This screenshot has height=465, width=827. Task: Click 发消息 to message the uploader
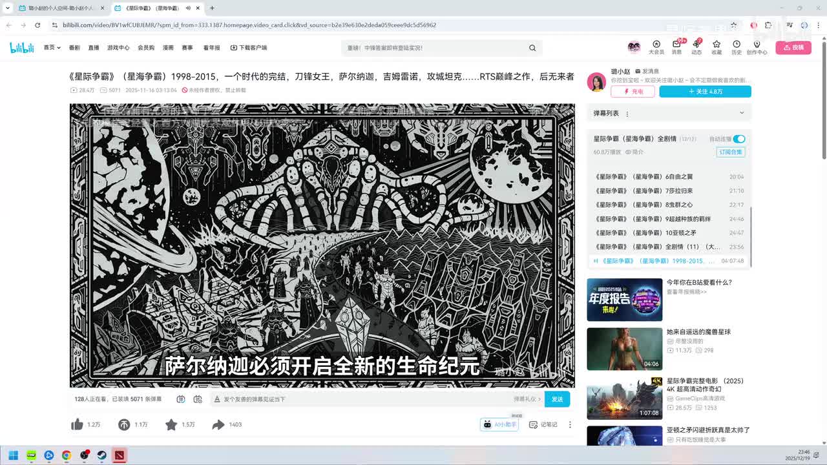point(647,71)
